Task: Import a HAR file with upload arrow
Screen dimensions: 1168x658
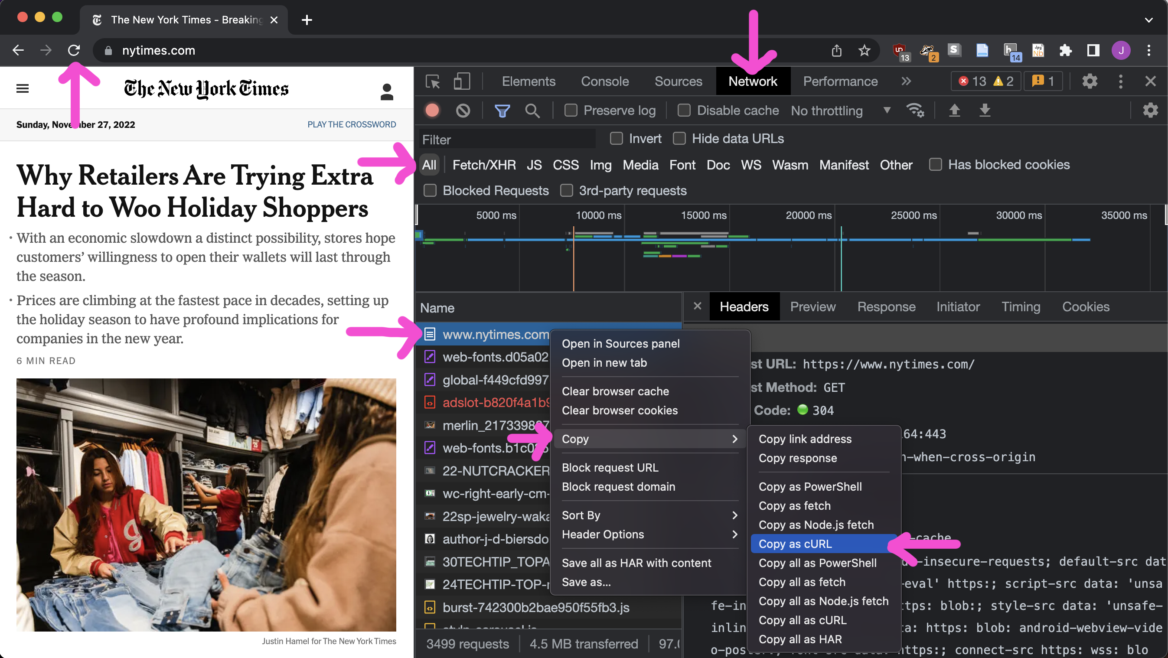Action: [954, 110]
